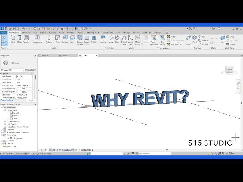243x182 pixels.
Task: Switch to the Structure ribbon tab
Action: (x=26, y=33)
